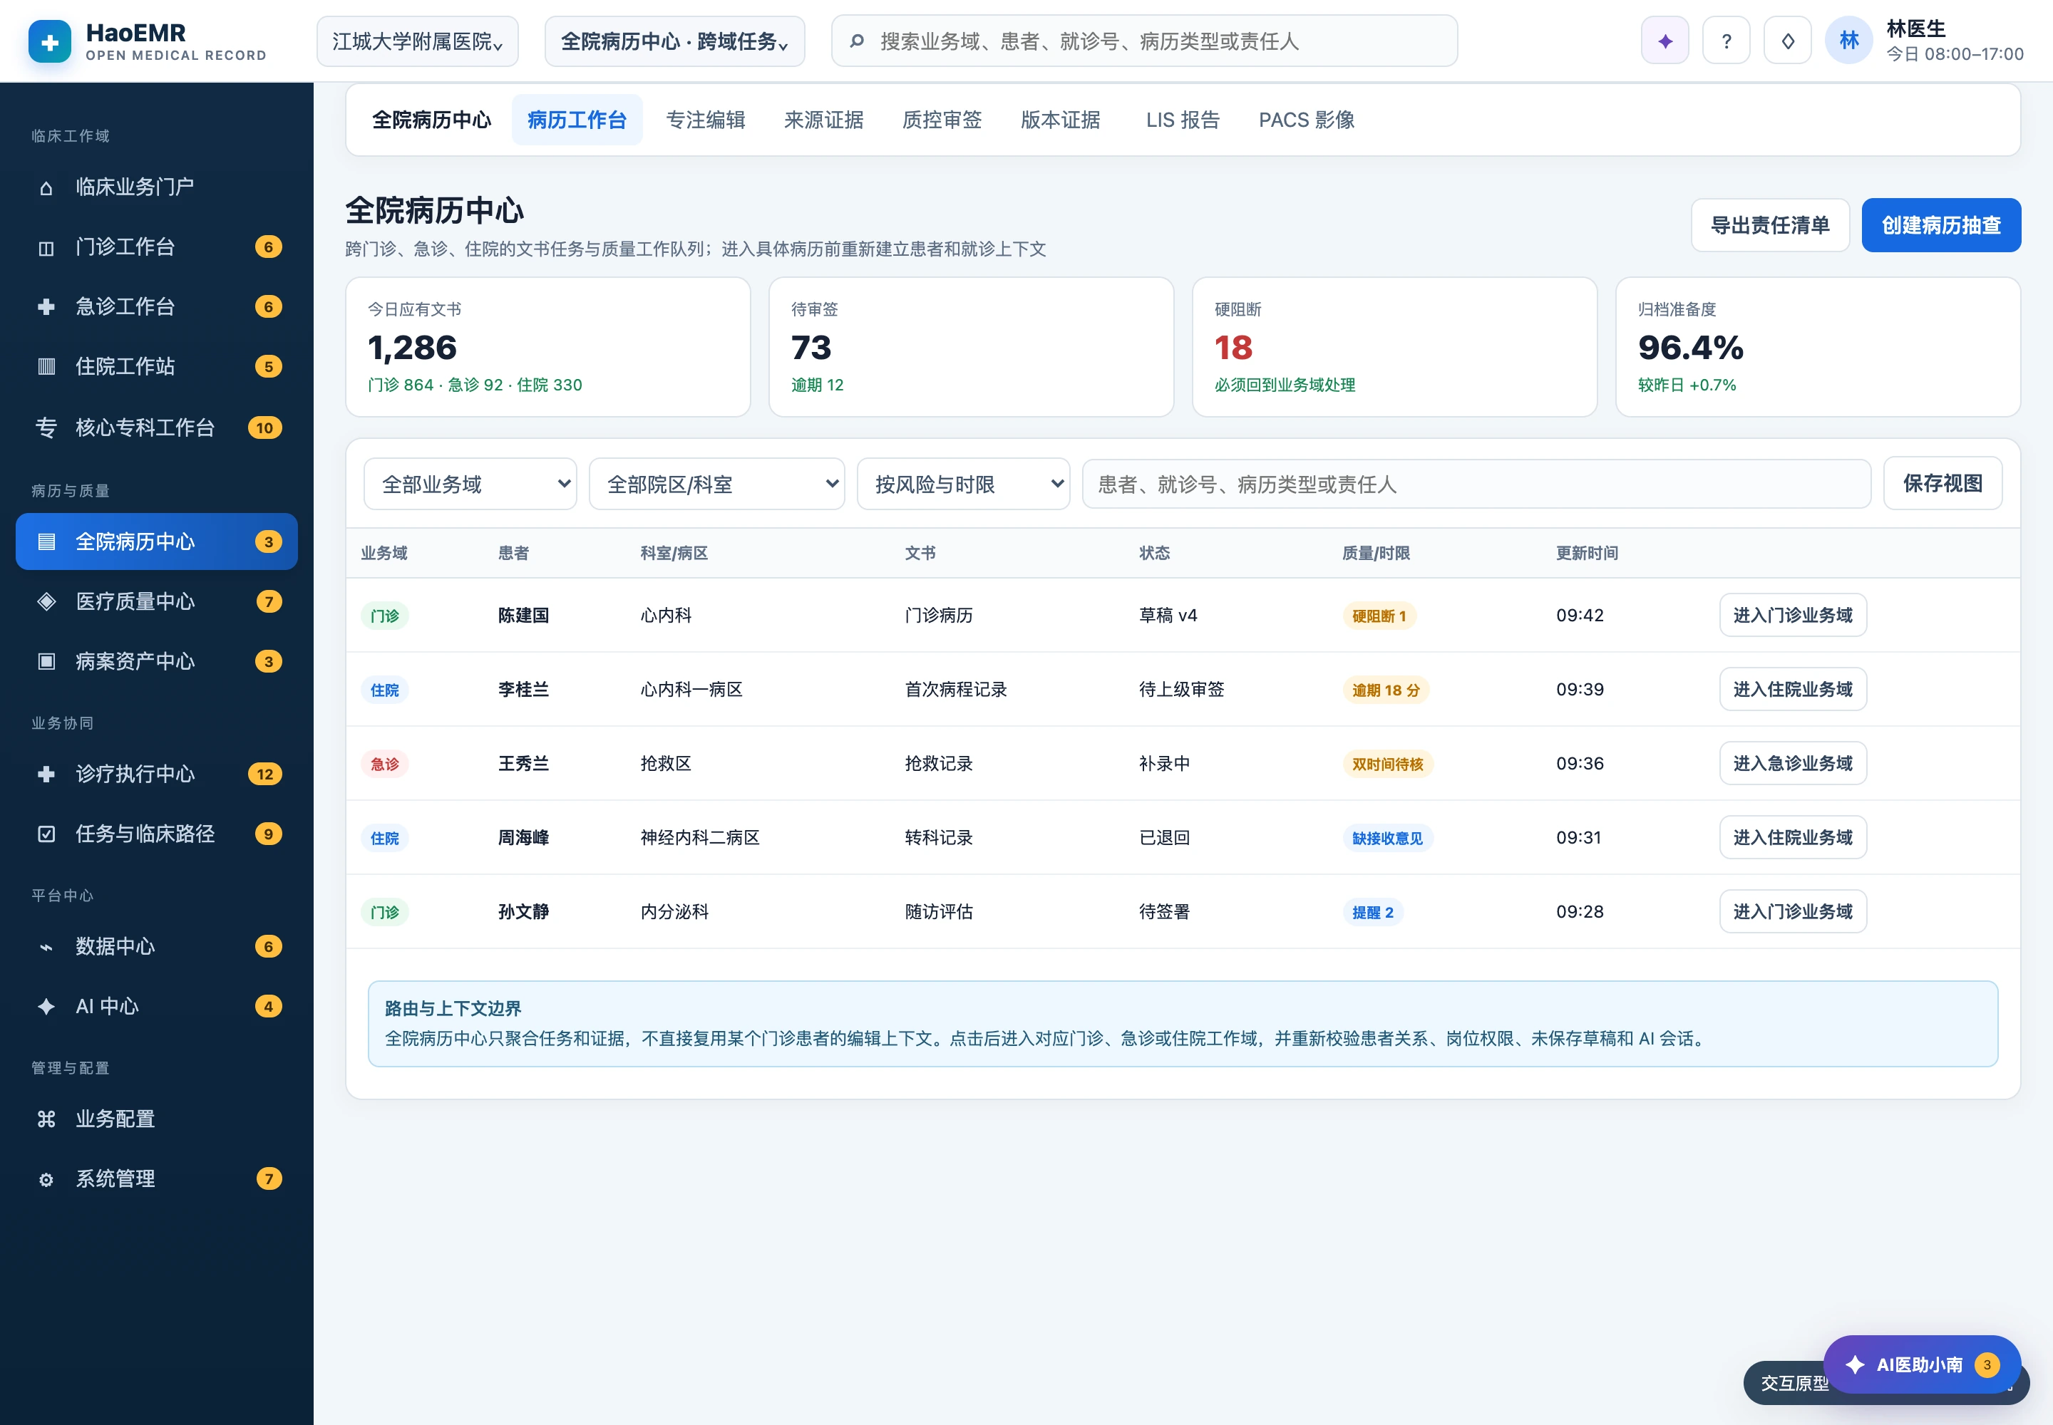Image resolution: width=2053 pixels, height=1425 pixels.
Task: Open the AI医助小南 assistant button
Action: (1922, 1364)
